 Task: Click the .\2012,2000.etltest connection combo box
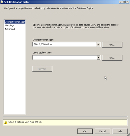(66, 44)
